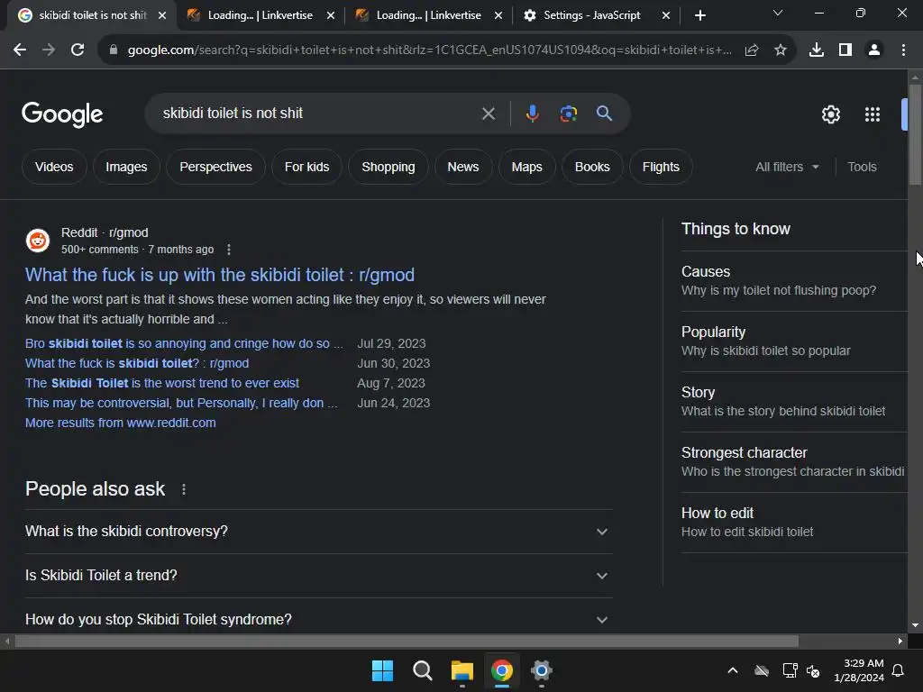Select the Flights filter
The image size is (923, 692).
[661, 167]
